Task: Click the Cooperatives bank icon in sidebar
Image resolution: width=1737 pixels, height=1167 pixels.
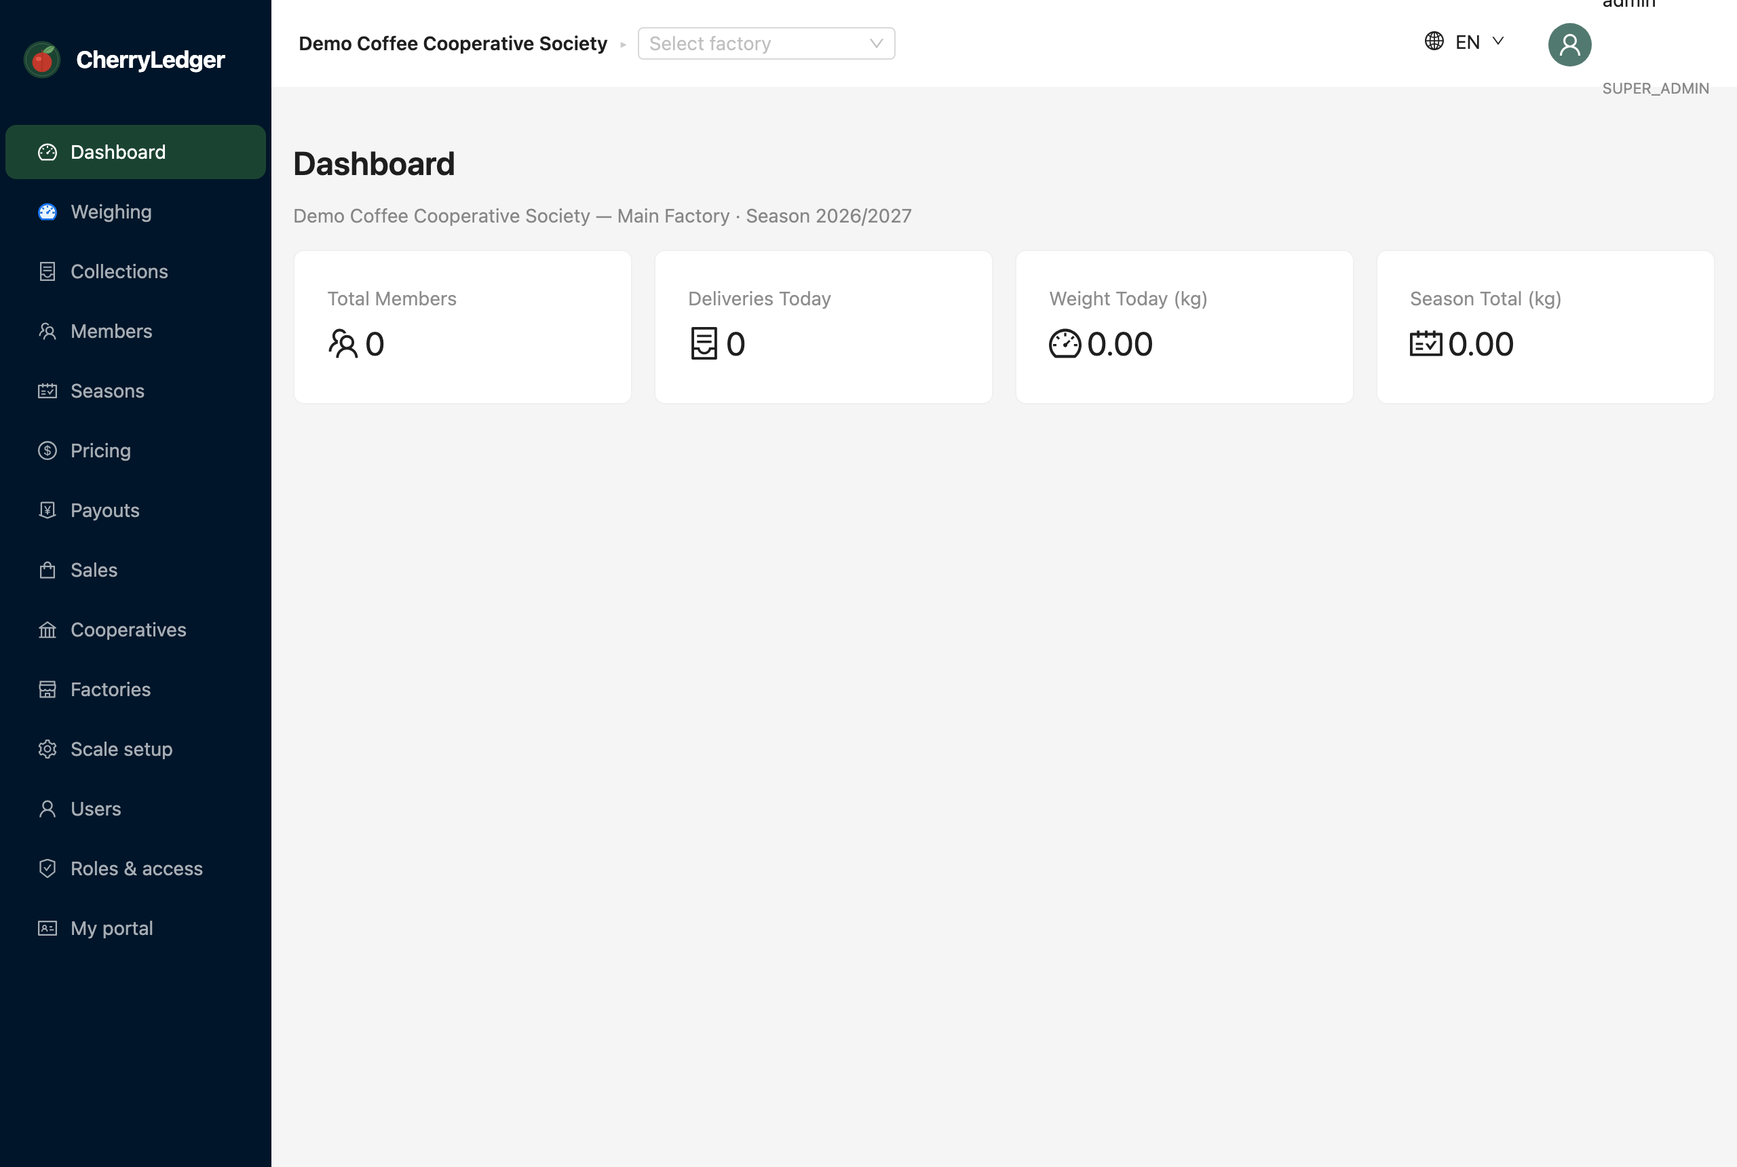Action: (47, 630)
